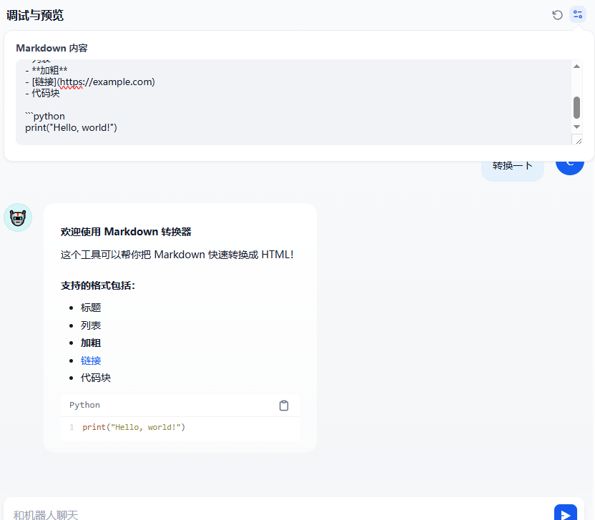Image resolution: width=595 pixels, height=520 pixels.
Task: Click the print("Hello, world!") line in code block
Action: 134,427
